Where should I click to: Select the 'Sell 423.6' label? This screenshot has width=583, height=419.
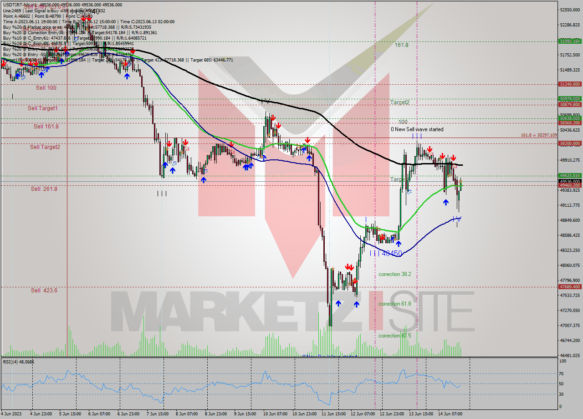tap(44, 290)
